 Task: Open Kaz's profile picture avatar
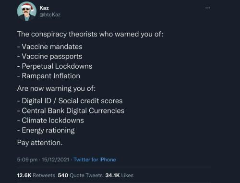tap(27, 12)
